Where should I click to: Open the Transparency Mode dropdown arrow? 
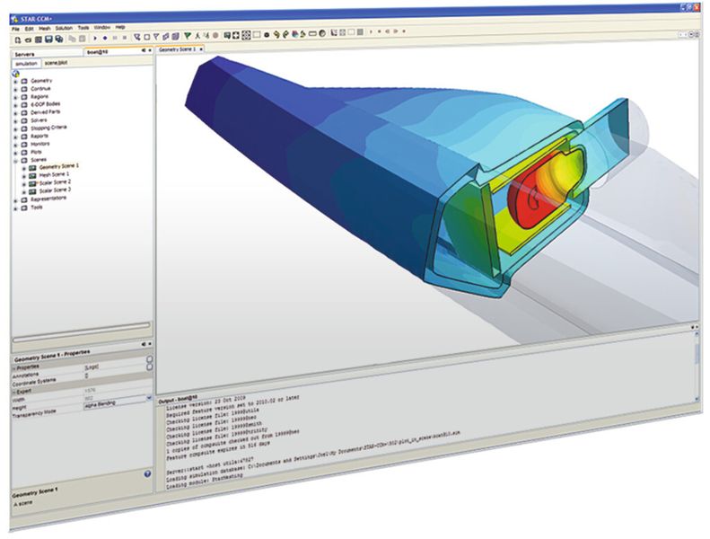(148, 398)
